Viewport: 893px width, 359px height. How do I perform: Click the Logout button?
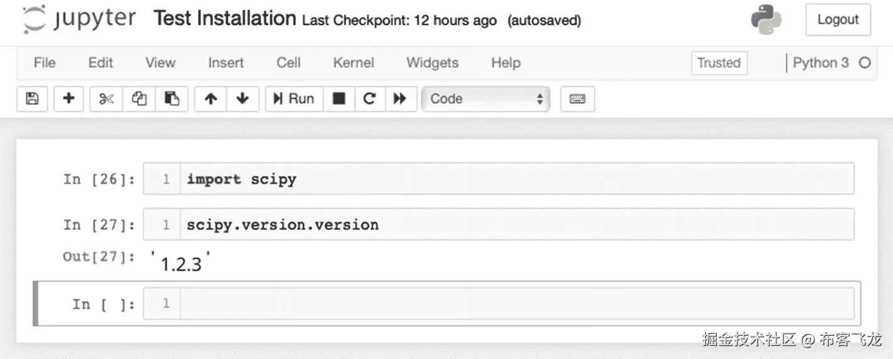[838, 19]
